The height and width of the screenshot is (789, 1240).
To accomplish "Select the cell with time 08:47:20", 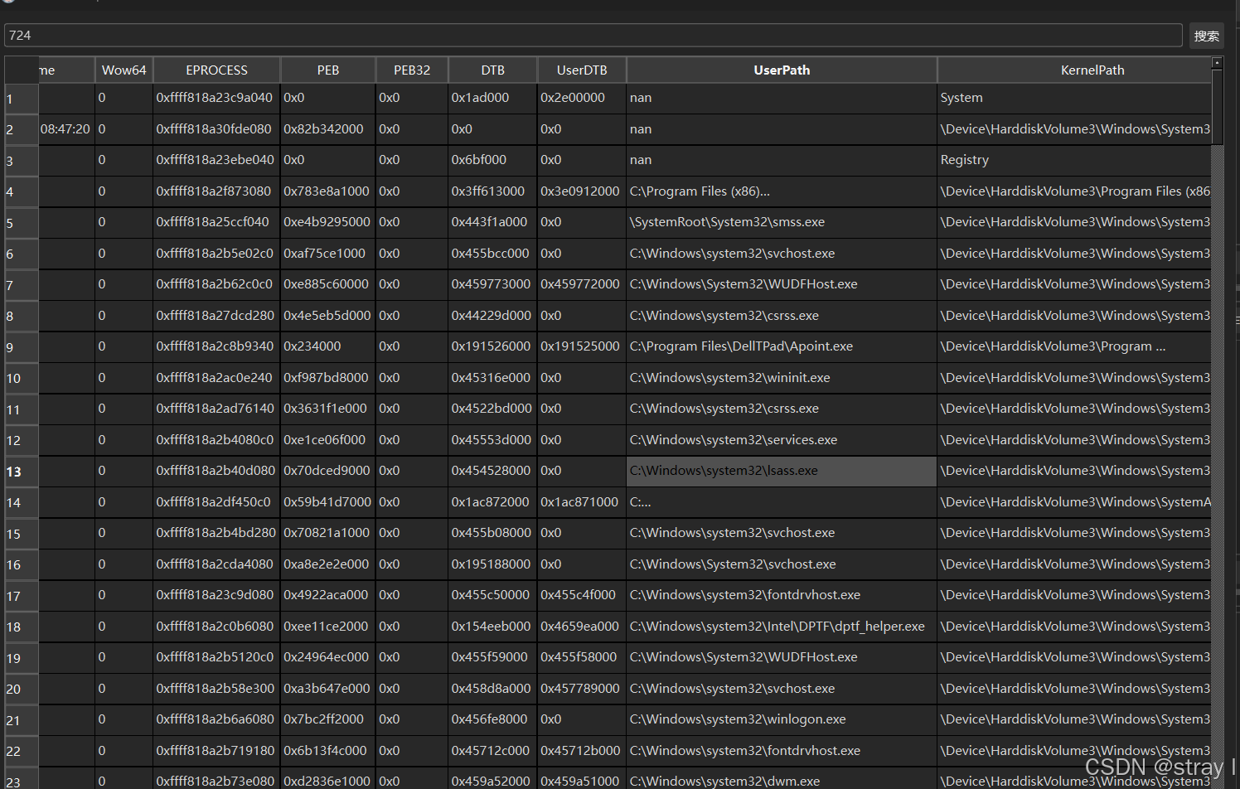I will click(66, 129).
